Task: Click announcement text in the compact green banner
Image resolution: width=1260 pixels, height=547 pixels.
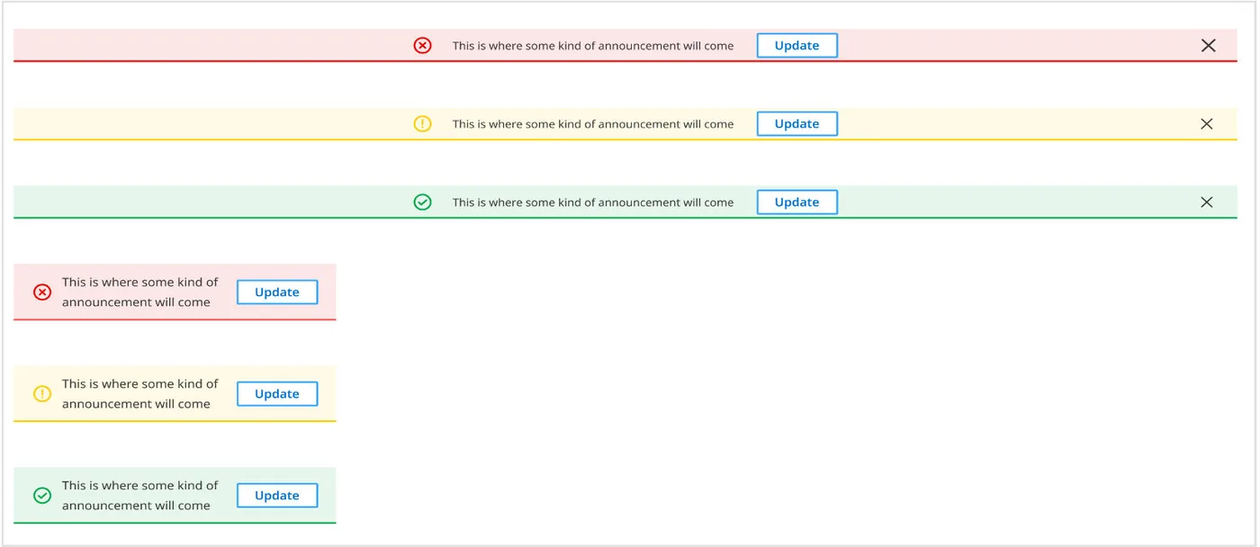Action: 139,495
